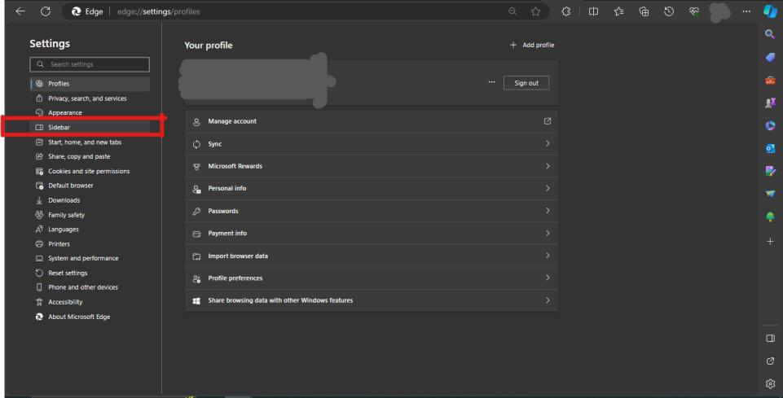This screenshot has width=783, height=398.
Task: Customize sidebar with the plus icon
Action: pos(770,242)
